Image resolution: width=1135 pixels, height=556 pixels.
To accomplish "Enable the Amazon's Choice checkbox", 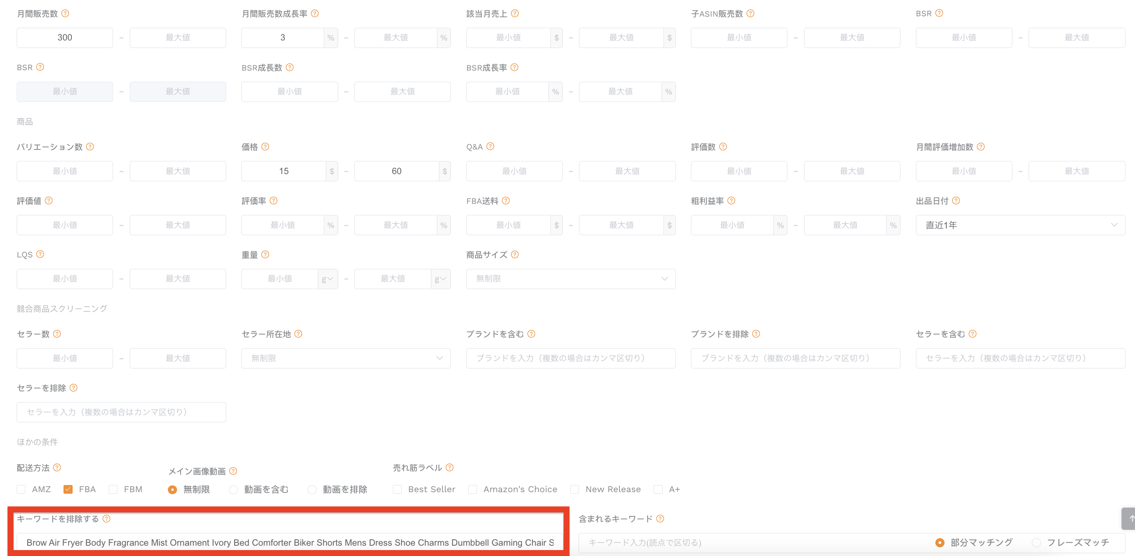I will (x=473, y=489).
